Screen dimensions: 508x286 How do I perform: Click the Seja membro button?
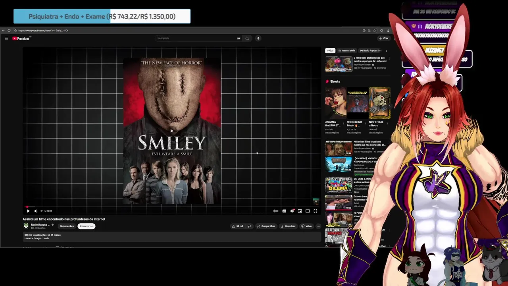[67, 226]
